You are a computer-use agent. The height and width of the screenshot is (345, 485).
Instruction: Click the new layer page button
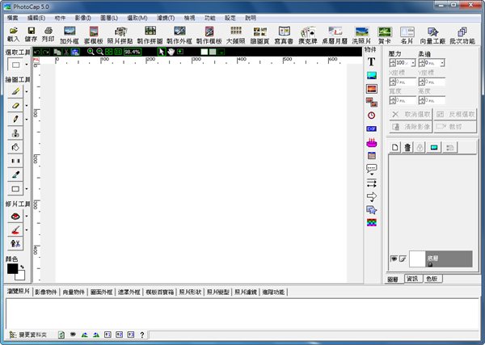tap(395, 148)
